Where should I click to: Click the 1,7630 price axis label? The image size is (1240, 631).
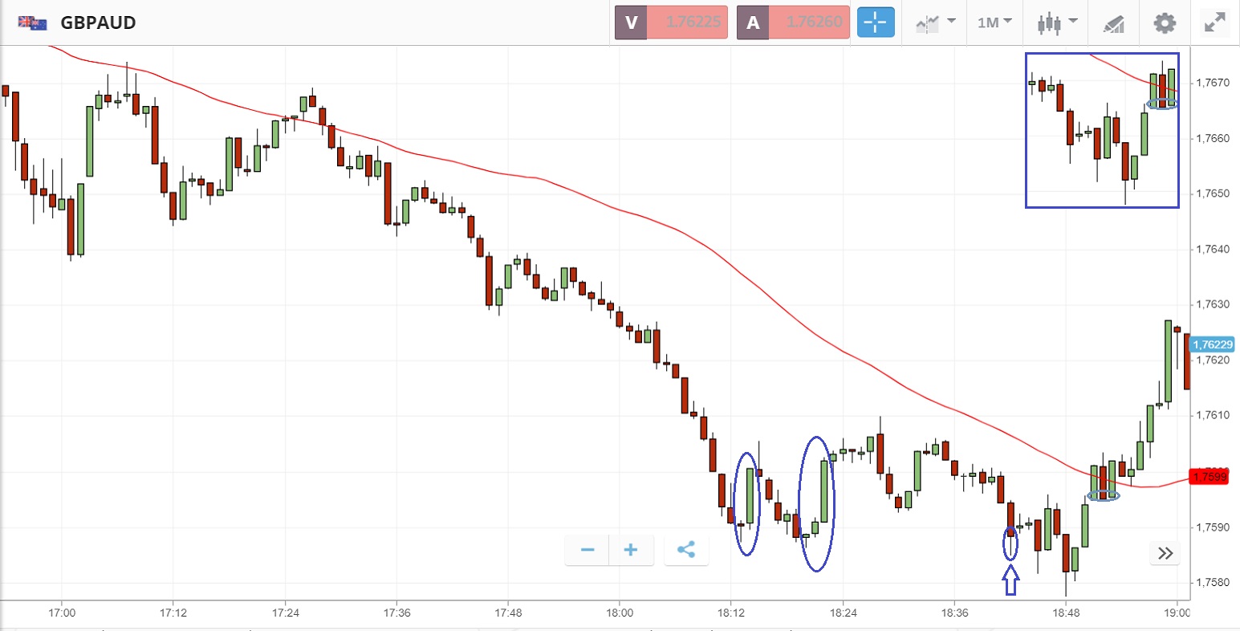[x=1212, y=304]
